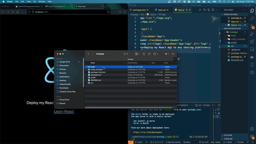Collapse the hostapp folder in VS Code explorer

(224, 32)
